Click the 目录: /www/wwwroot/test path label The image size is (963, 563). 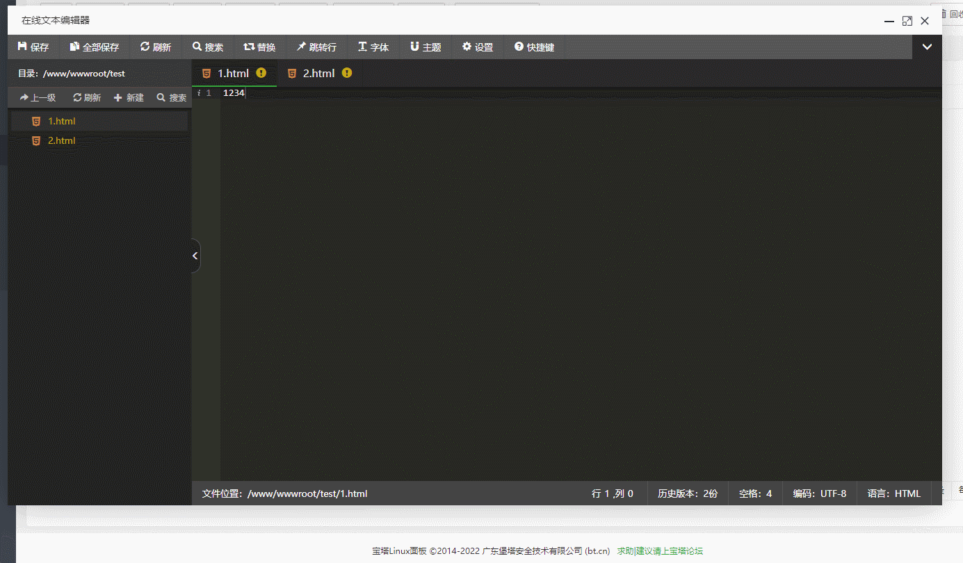point(72,73)
